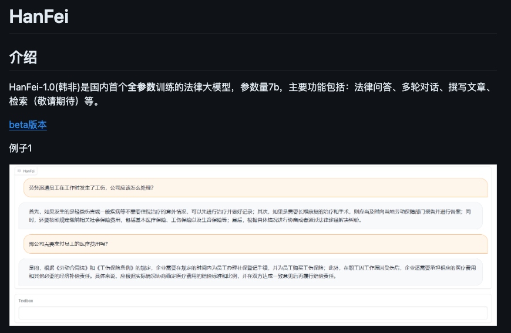Image resolution: width=511 pixels, height=333 pixels.
Task: Click the question about 医疗费用
Action: pyautogui.click(x=255, y=244)
